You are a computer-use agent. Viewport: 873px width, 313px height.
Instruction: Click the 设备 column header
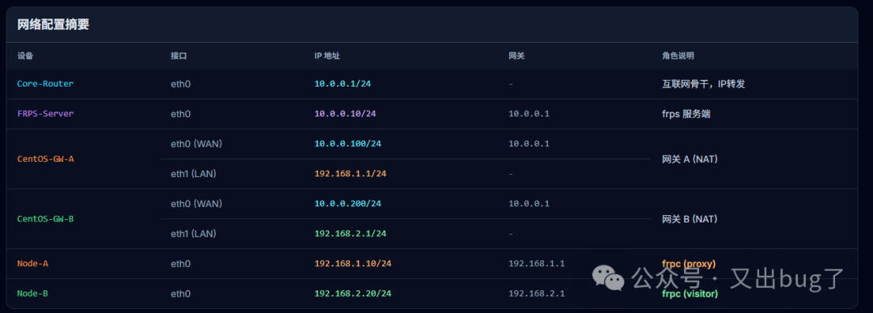[25, 57]
